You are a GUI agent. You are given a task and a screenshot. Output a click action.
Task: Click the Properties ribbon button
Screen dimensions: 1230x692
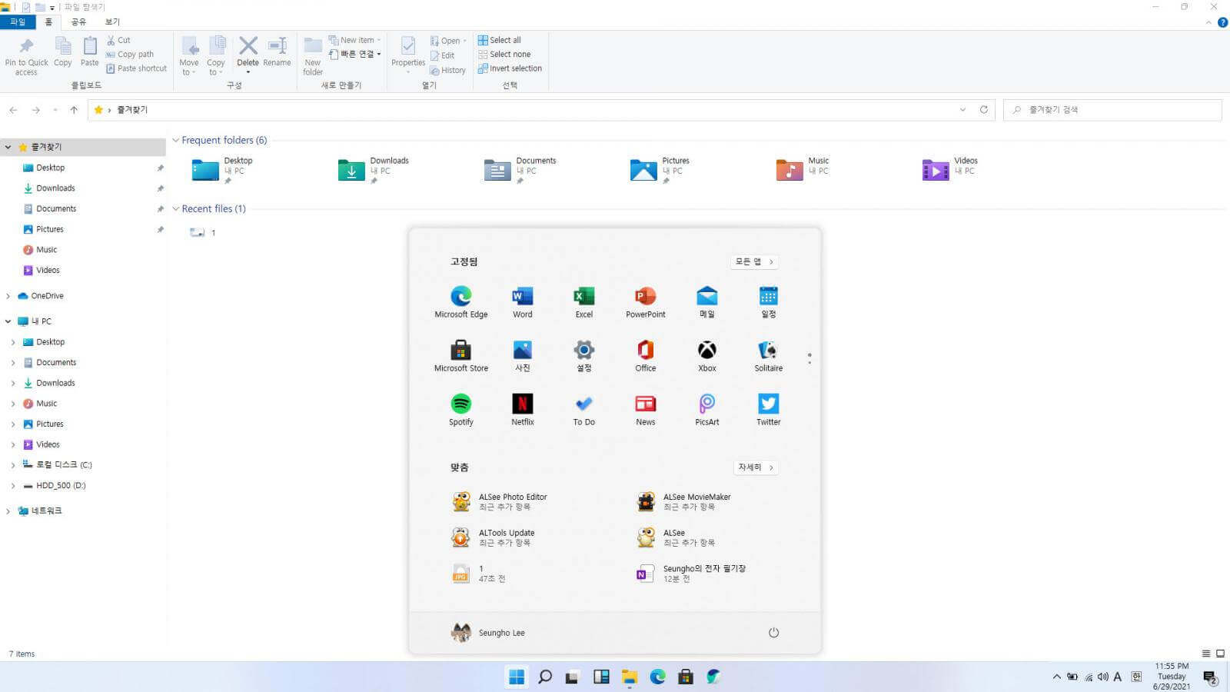(x=408, y=54)
